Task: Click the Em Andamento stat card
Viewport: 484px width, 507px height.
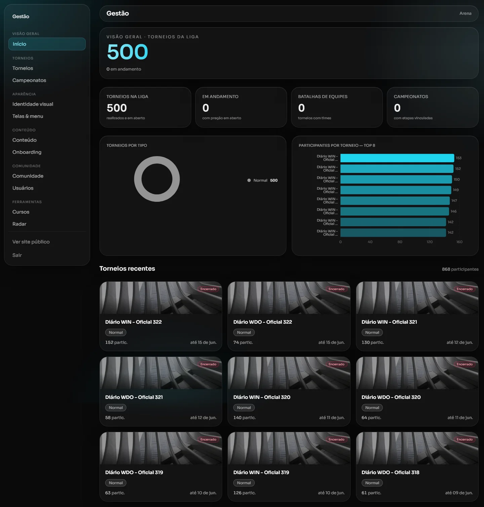Action: [x=241, y=107]
